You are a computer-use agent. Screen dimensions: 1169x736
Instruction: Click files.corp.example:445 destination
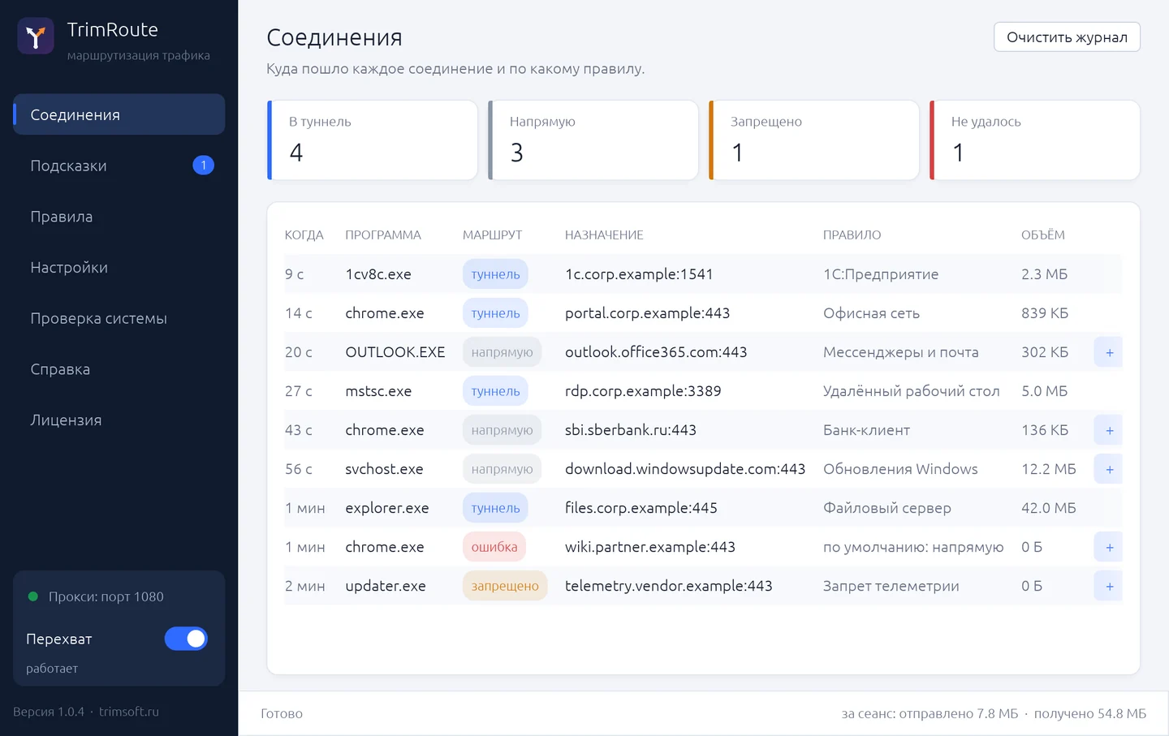[641, 508]
